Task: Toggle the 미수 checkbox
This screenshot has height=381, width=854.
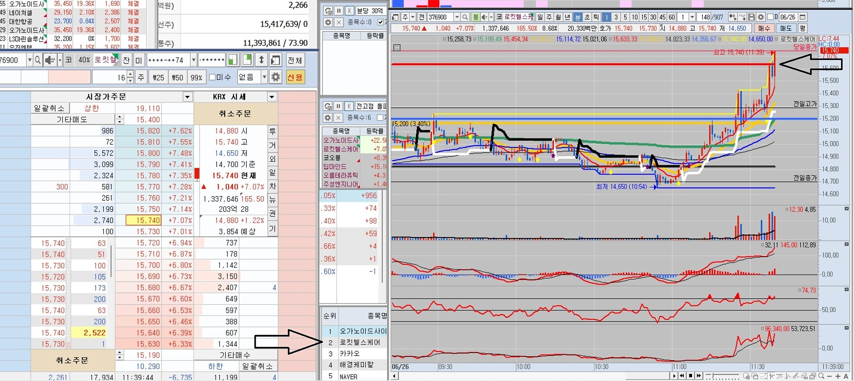Action: click(x=212, y=77)
